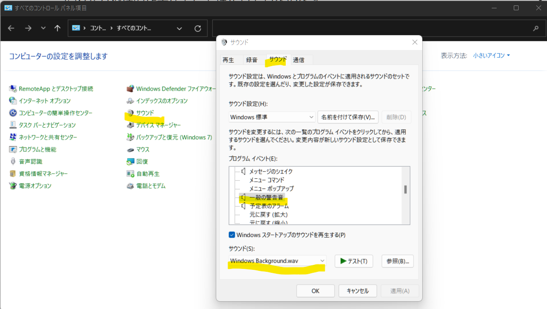547x309 pixels.
Task: Click the 自動再生 icon
Action: coord(130,174)
